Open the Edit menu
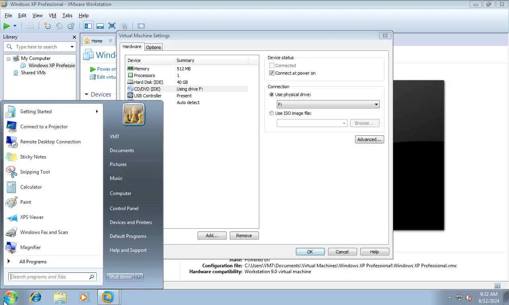 (x=22, y=15)
